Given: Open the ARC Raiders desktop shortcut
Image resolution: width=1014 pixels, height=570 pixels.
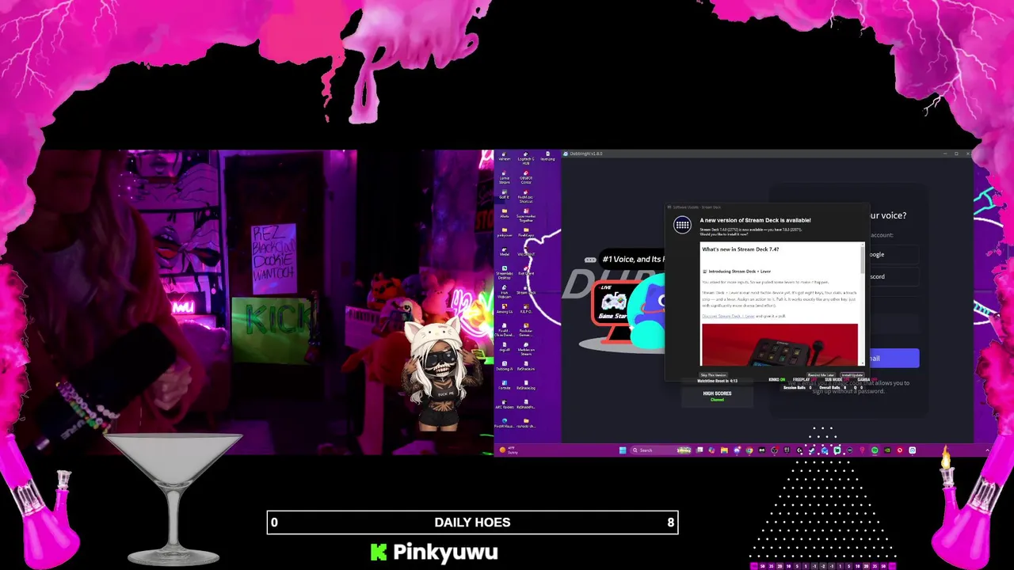Looking at the screenshot, I should coord(504,405).
